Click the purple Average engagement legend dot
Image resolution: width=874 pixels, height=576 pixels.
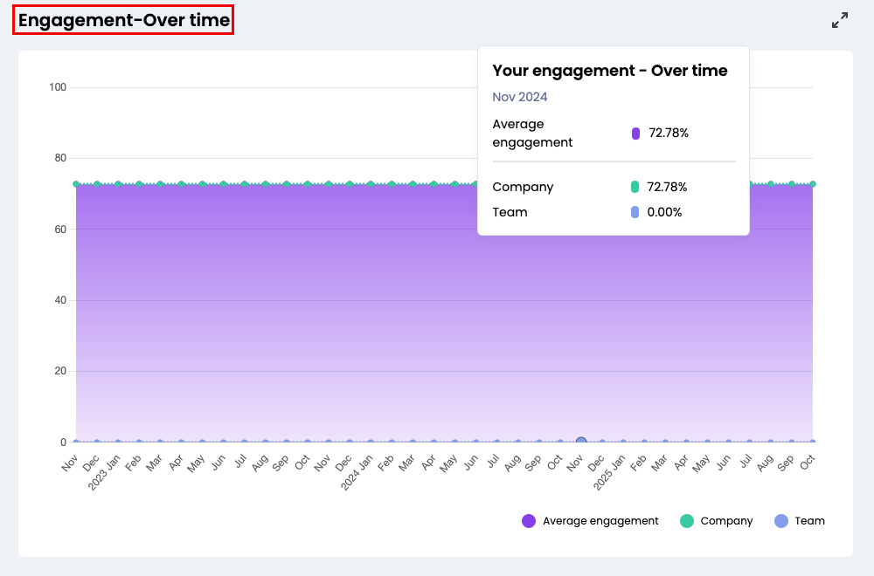pyautogui.click(x=529, y=521)
